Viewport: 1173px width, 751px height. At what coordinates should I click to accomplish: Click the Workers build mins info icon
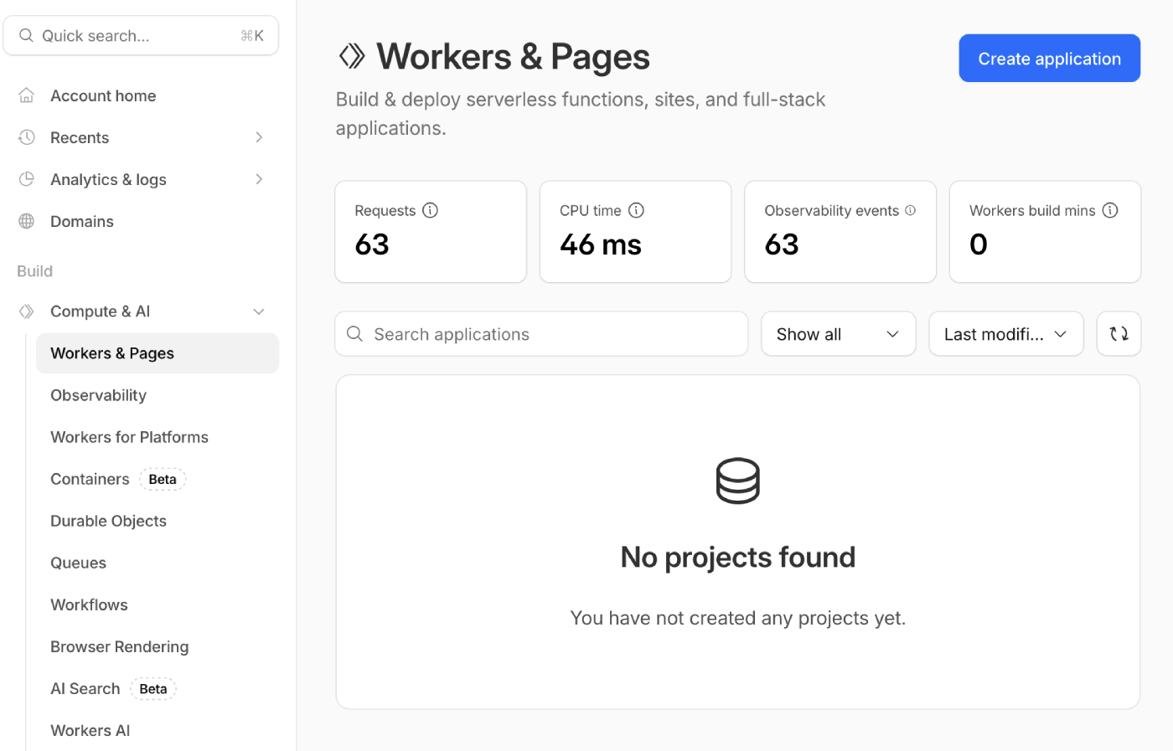pos(1110,210)
